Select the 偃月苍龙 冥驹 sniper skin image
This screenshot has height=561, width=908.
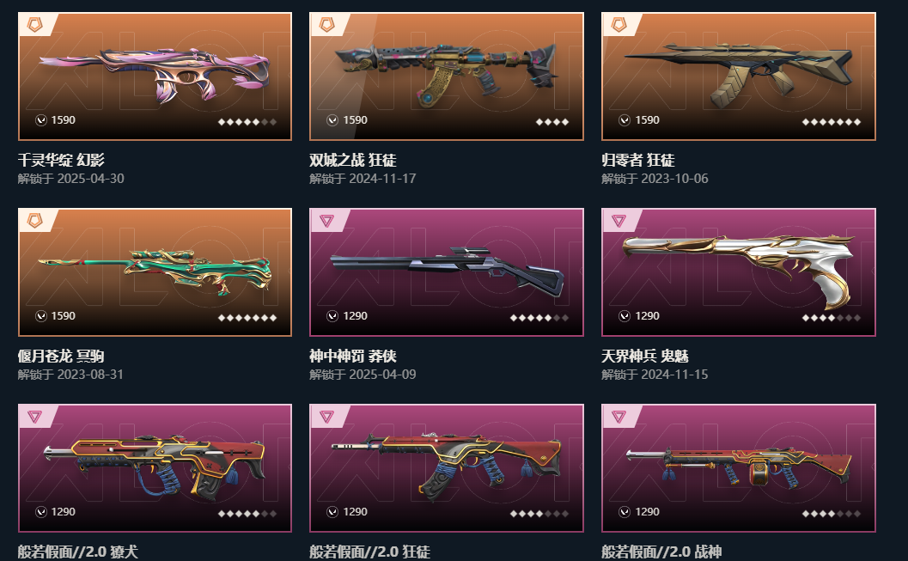click(155, 272)
